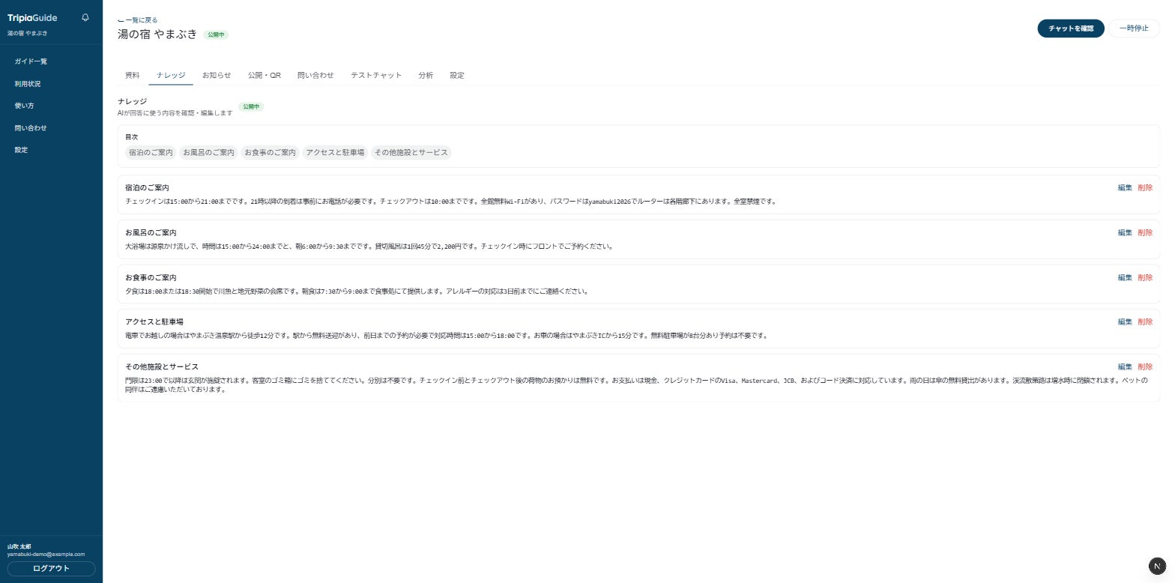This screenshot has height=583, width=1175.
Task: Delete the お食事のご案内 section
Action: click(1145, 278)
